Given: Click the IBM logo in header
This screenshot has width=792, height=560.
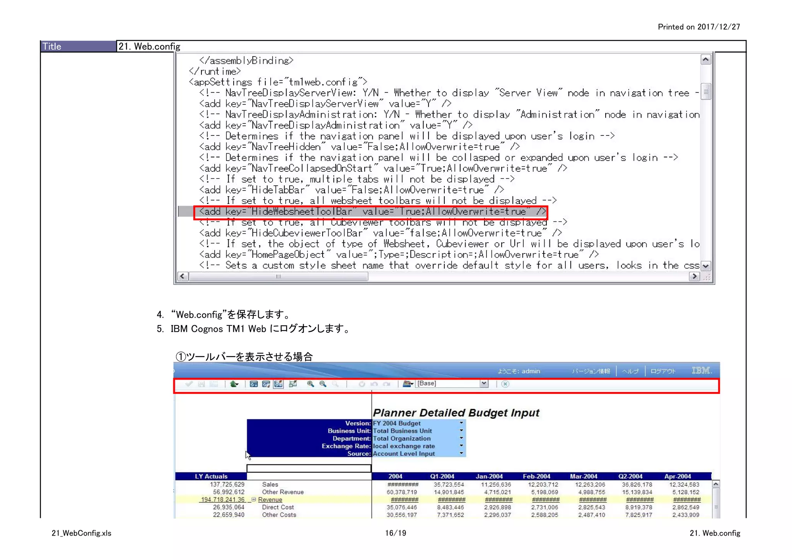Looking at the screenshot, I should [702, 371].
